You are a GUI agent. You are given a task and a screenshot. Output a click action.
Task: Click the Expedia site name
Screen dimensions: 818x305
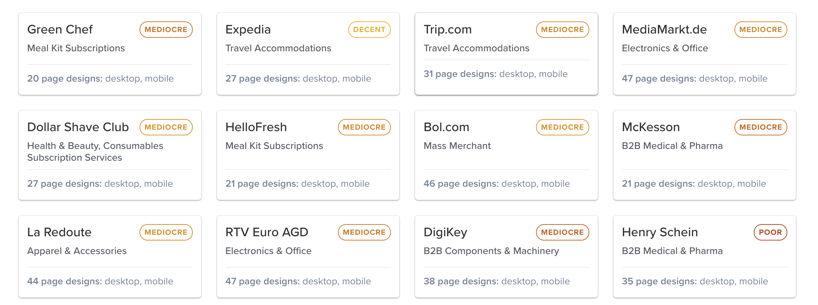pyautogui.click(x=248, y=30)
